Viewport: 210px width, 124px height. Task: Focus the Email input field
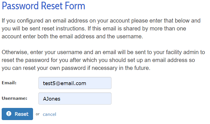click(x=75, y=83)
